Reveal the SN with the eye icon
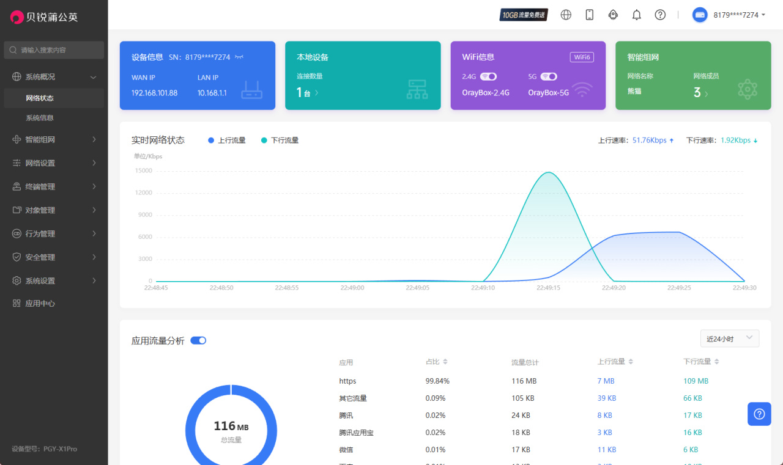 click(239, 57)
